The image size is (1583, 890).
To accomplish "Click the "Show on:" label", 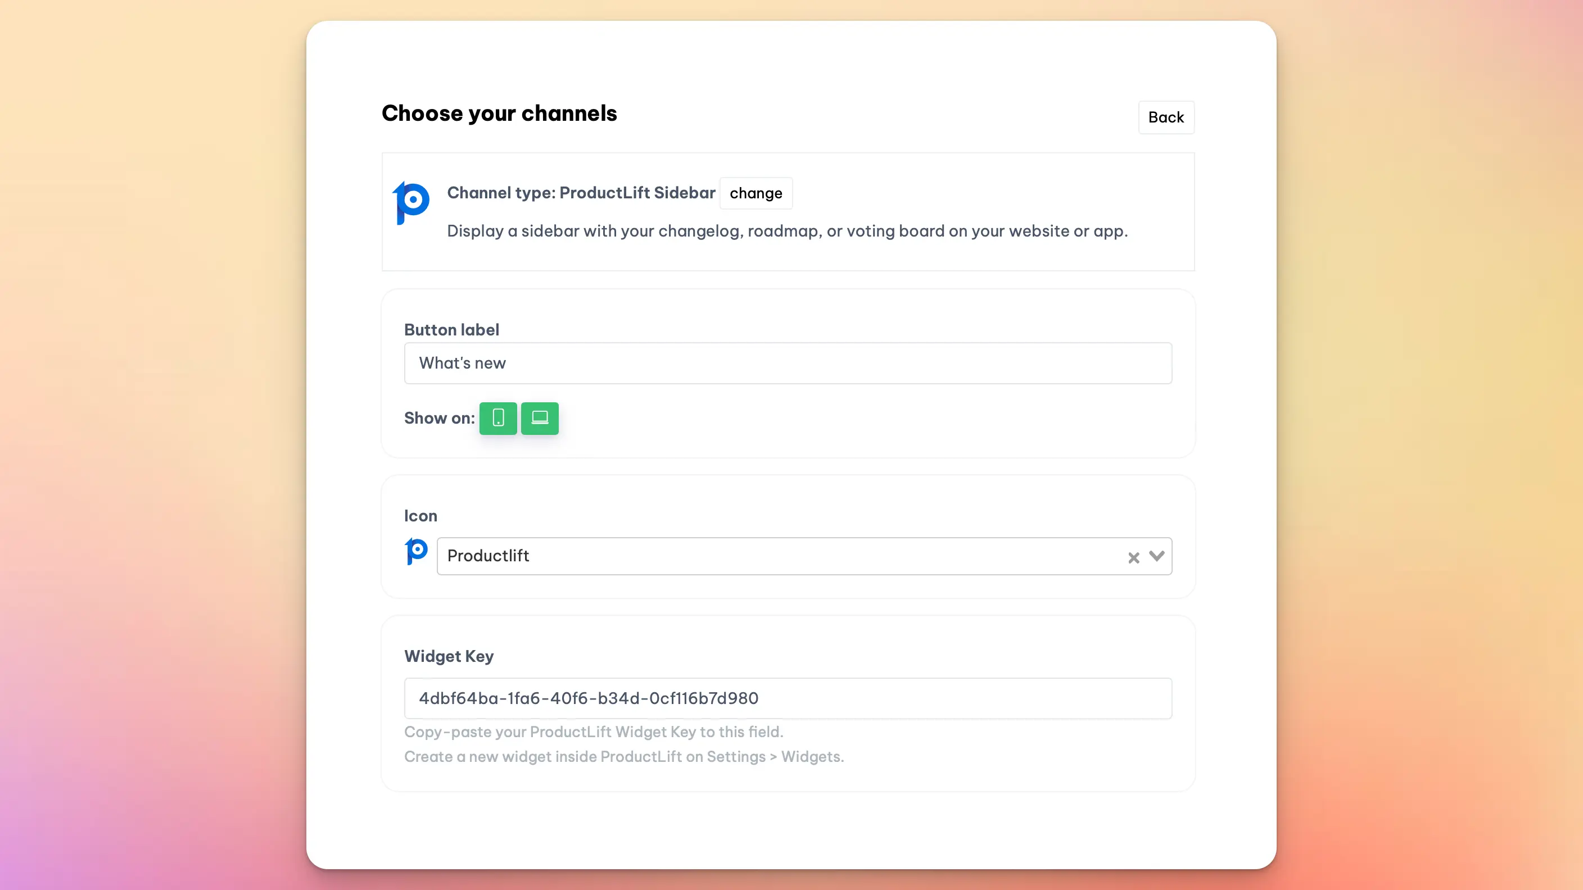I will [x=439, y=418].
